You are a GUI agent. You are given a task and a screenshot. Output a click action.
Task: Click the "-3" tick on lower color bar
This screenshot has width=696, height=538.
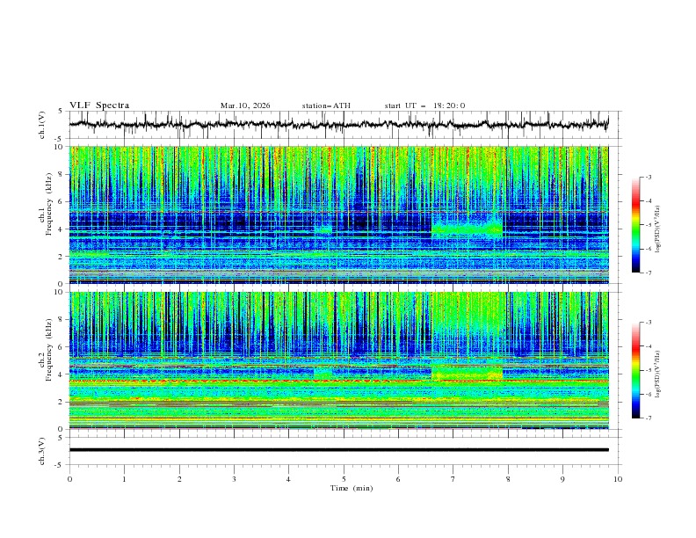pyautogui.click(x=648, y=323)
